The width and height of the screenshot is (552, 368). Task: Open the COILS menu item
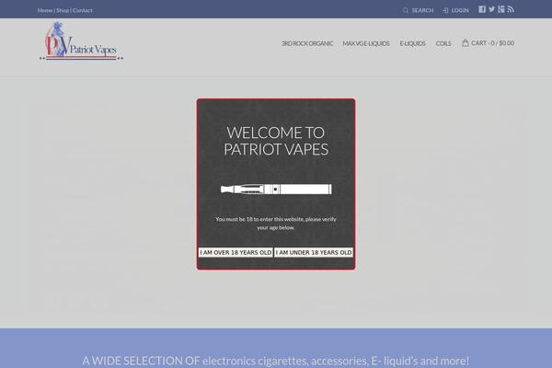pos(443,43)
